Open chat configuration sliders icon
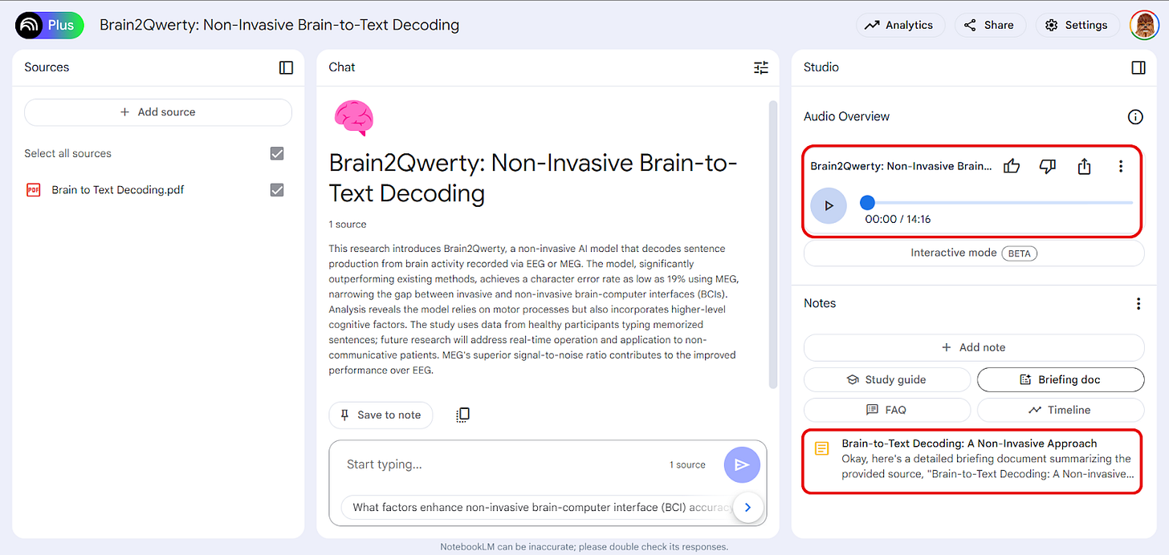The width and height of the screenshot is (1169, 555). tap(761, 68)
